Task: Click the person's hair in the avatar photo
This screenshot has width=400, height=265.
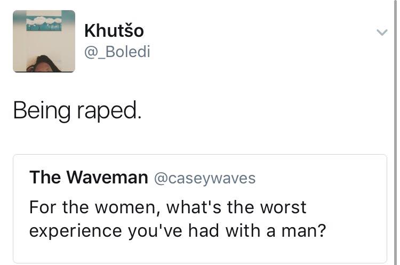Action: coord(42,63)
